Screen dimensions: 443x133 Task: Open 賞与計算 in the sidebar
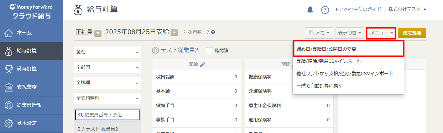coord(31,69)
